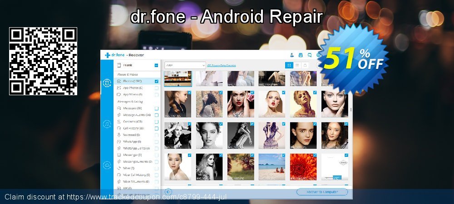Select the Photos category row
The width and height of the screenshot is (454, 204).
[x=137, y=81]
